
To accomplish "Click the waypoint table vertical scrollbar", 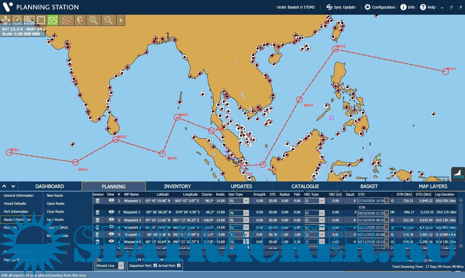I will (461, 222).
